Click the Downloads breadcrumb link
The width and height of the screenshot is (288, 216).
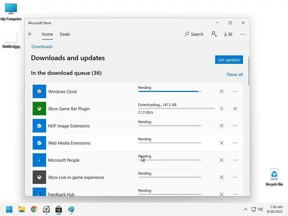click(x=42, y=47)
